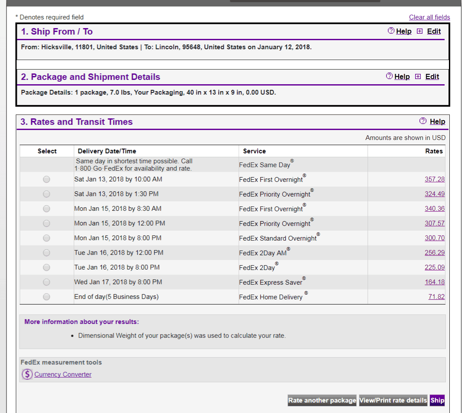The height and width of the screenshot is (413, 471).
Task: Open Help link in Package and Shipment Details
Action: [402, 76]
